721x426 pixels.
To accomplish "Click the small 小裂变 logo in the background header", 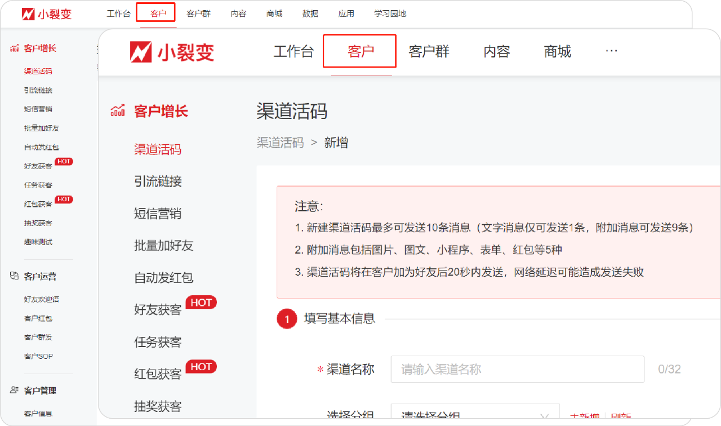I will click(47, 14).
